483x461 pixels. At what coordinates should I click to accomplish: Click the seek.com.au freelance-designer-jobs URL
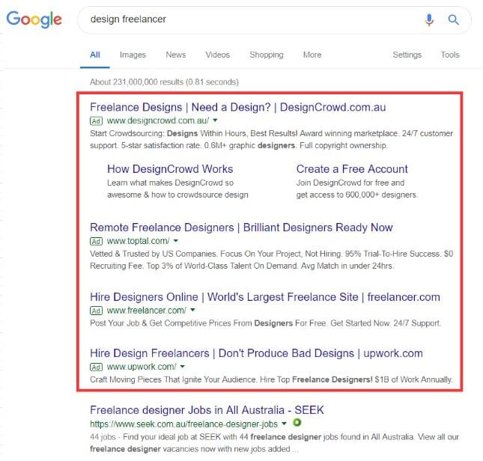point(184,424)
